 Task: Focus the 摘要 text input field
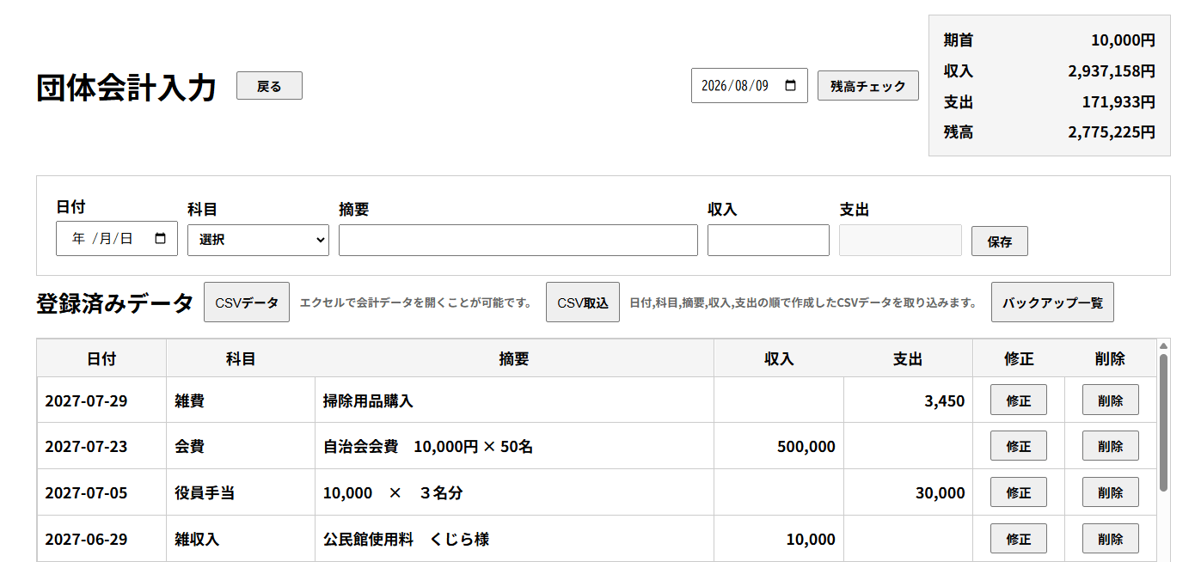tap(518, 240)
